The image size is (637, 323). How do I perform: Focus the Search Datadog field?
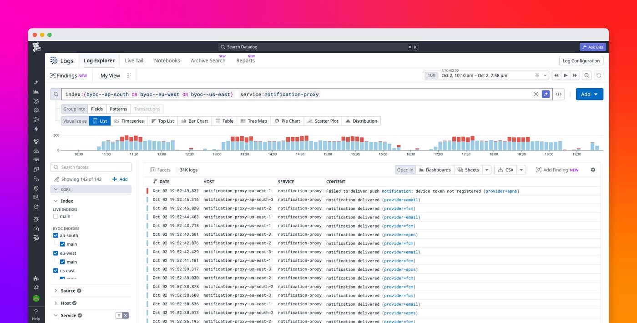318,47
